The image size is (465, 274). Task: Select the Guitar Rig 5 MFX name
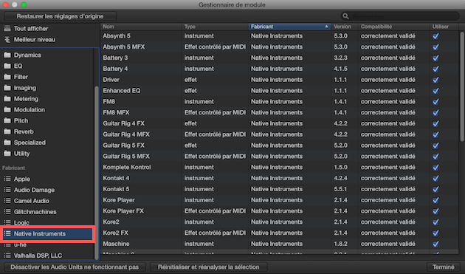tap(126, 156)
